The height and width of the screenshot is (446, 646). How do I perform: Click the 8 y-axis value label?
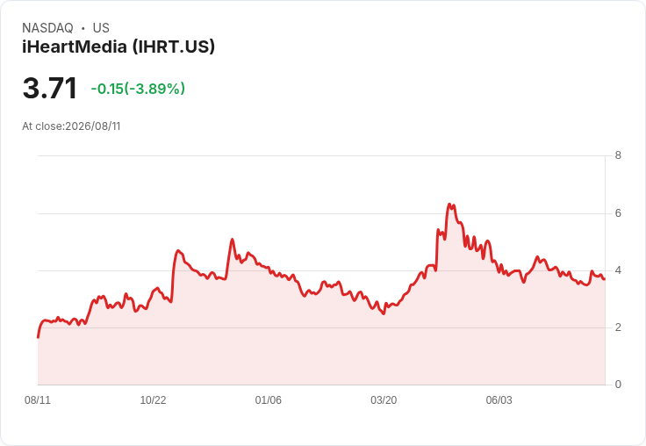pos(618,155)
